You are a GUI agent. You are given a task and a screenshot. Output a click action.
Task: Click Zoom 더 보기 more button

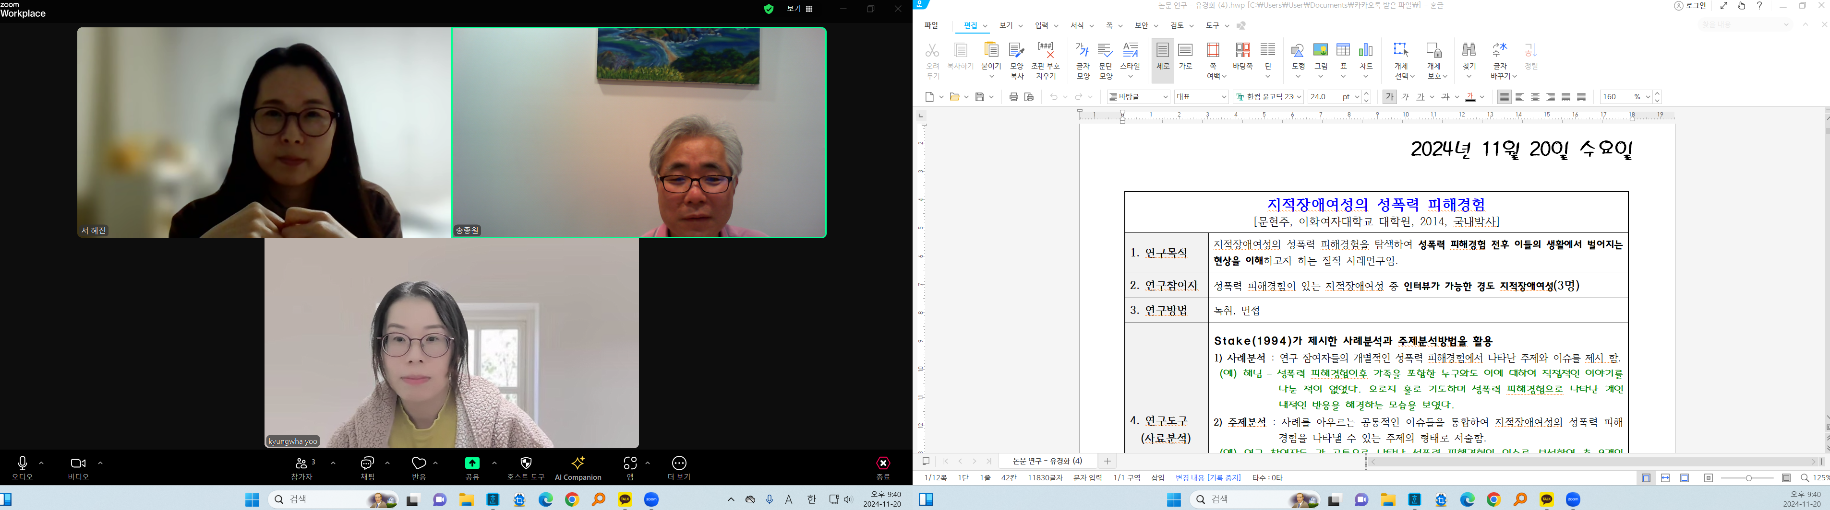point(679,468)
